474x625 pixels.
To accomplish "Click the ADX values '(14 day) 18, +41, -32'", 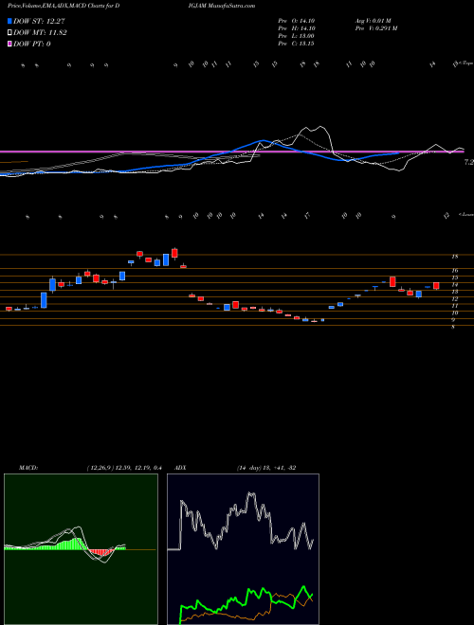I will pos(266,468).
